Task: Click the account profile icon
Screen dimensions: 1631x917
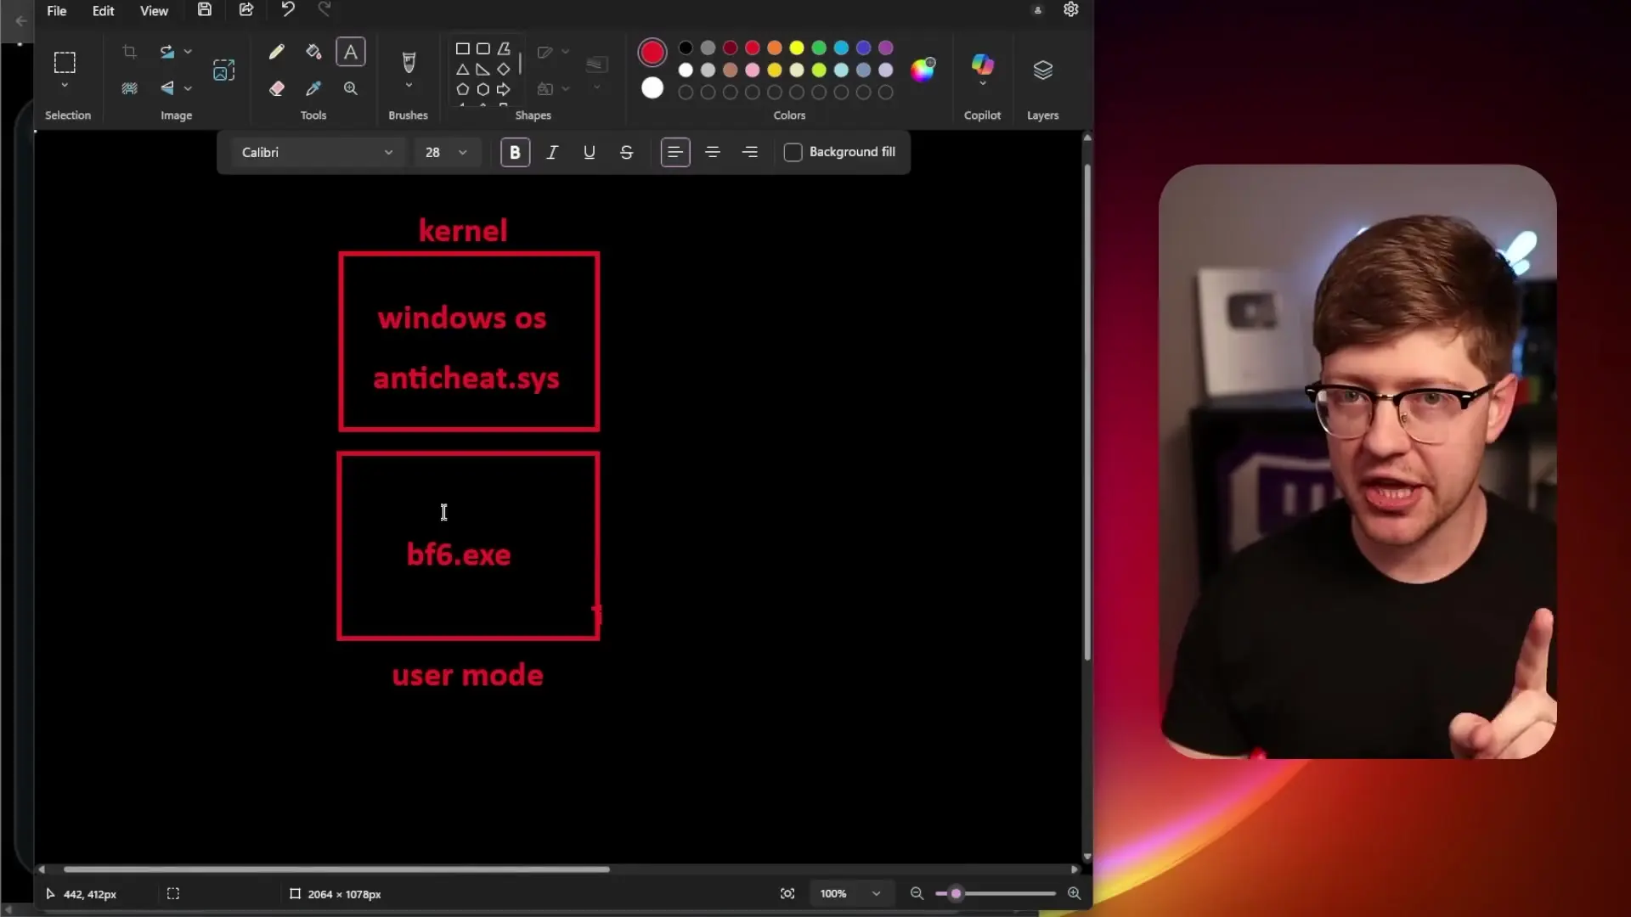Action: pyautogui.click(x=1038, y=10)
